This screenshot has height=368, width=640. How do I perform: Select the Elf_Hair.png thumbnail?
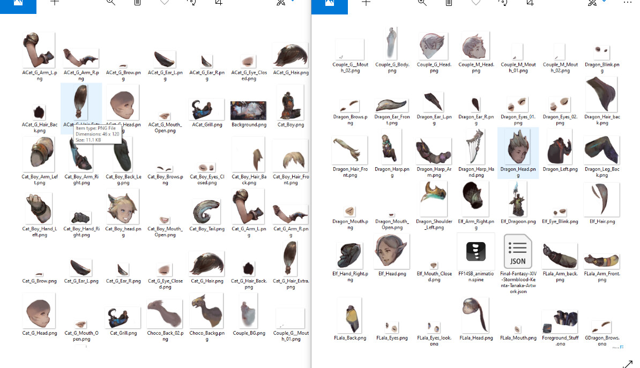click(601, 200)
